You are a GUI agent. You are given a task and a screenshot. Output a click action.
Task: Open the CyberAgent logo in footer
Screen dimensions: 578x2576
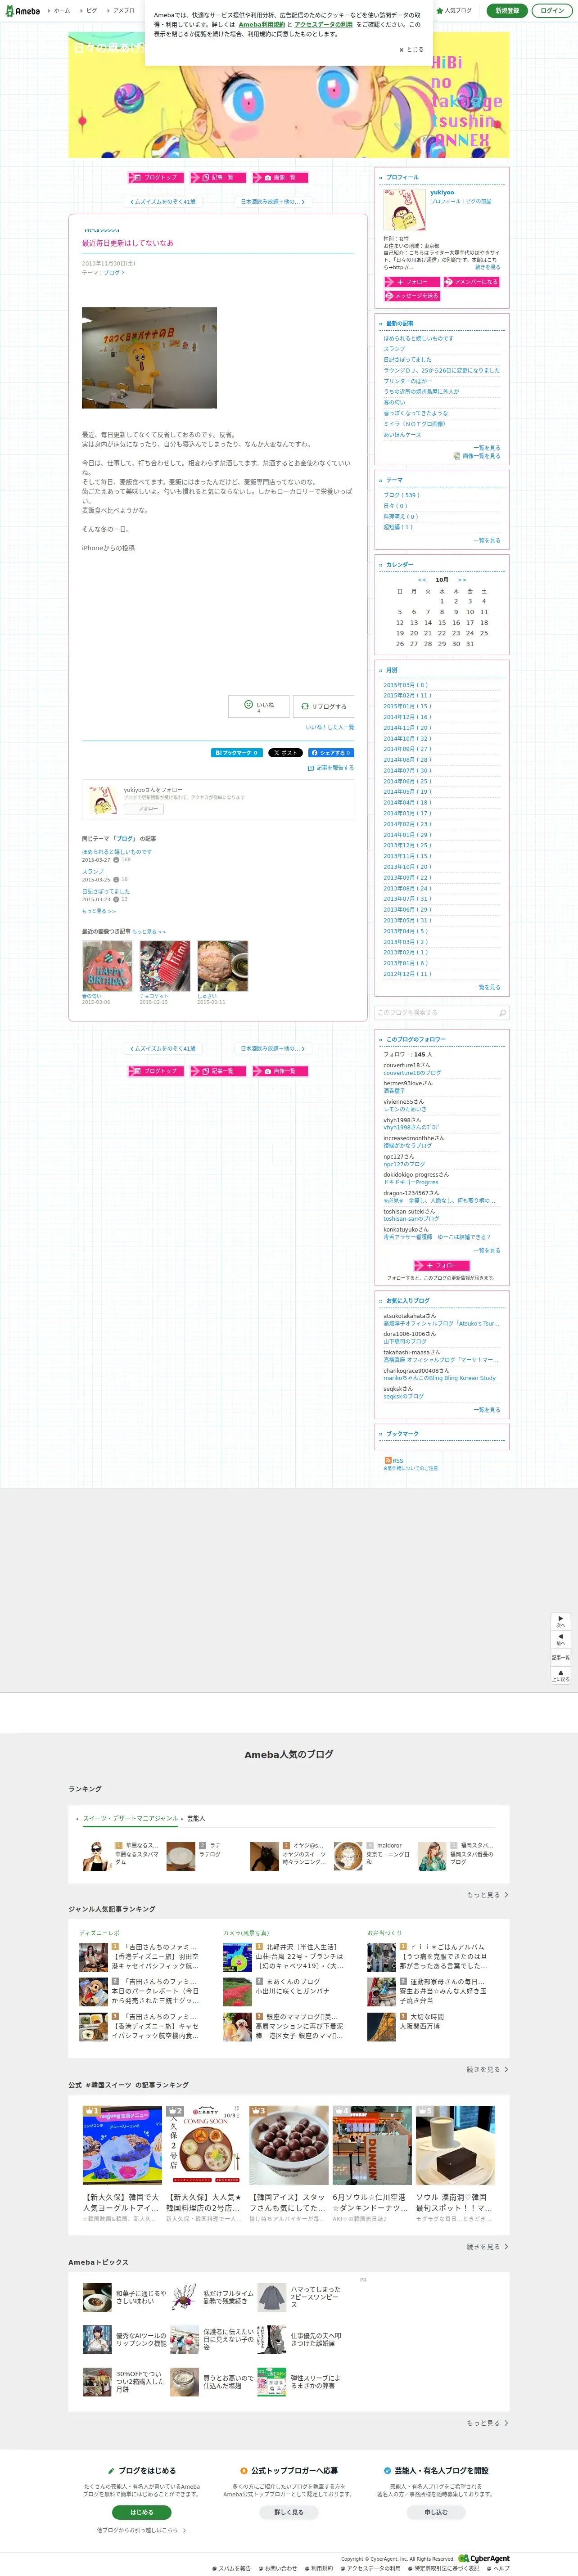484,2559
